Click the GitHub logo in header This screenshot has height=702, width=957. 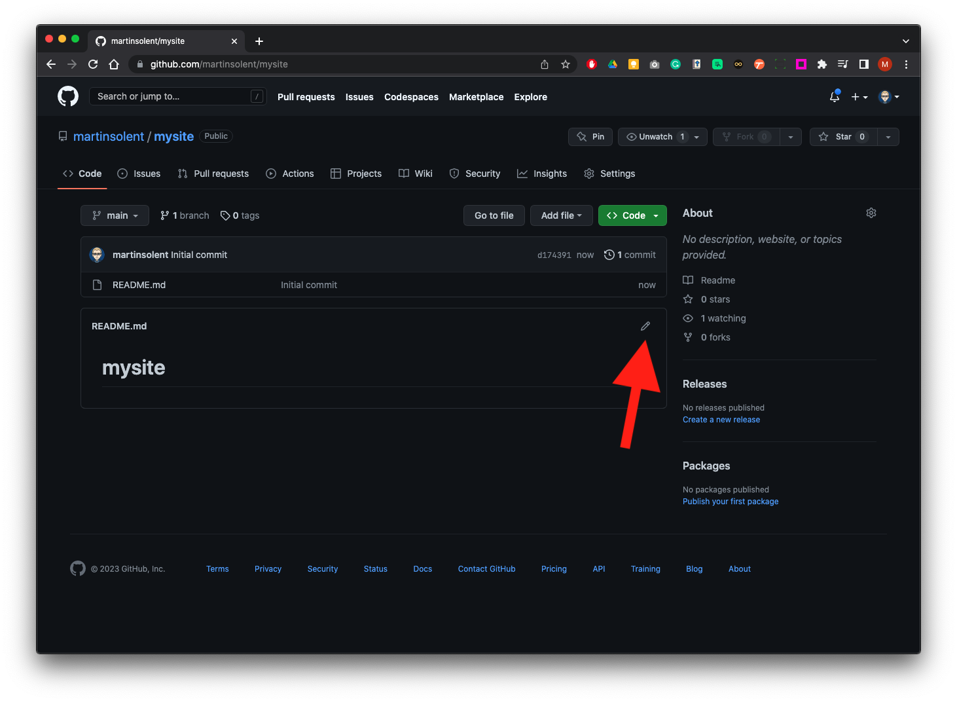click(68, 97)
